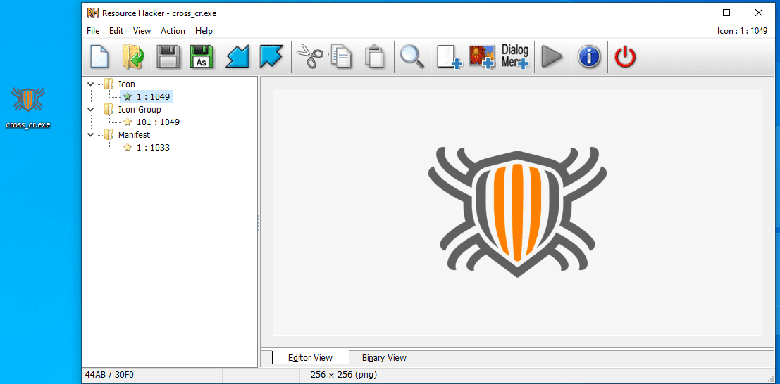The width and height of the screenshot is (780, 384).
Task: Switch to the Binary View tab
Action: click(x=384, y=358)
